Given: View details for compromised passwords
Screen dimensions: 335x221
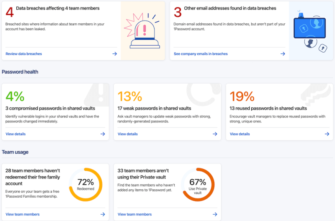Looking at the screenshot, I should click(x=15, y=134).
